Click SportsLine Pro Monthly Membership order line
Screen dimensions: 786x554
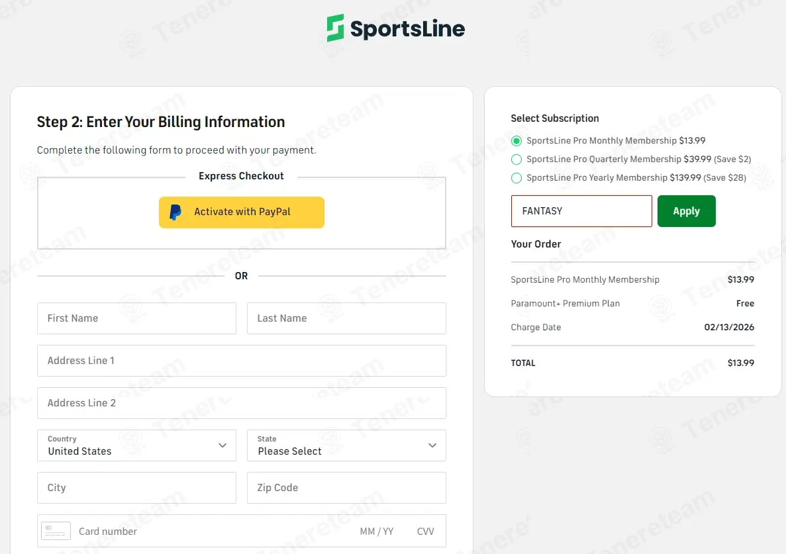[x=585, y=279]
